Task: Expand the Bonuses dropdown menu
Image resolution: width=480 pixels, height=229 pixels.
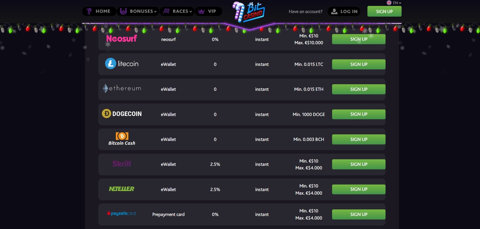Action: [x=138, y=11]
